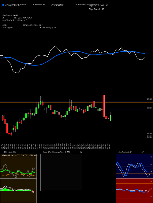Open the ADX indicator chart thumbnail
153x203 pixels.
point(18,166)
